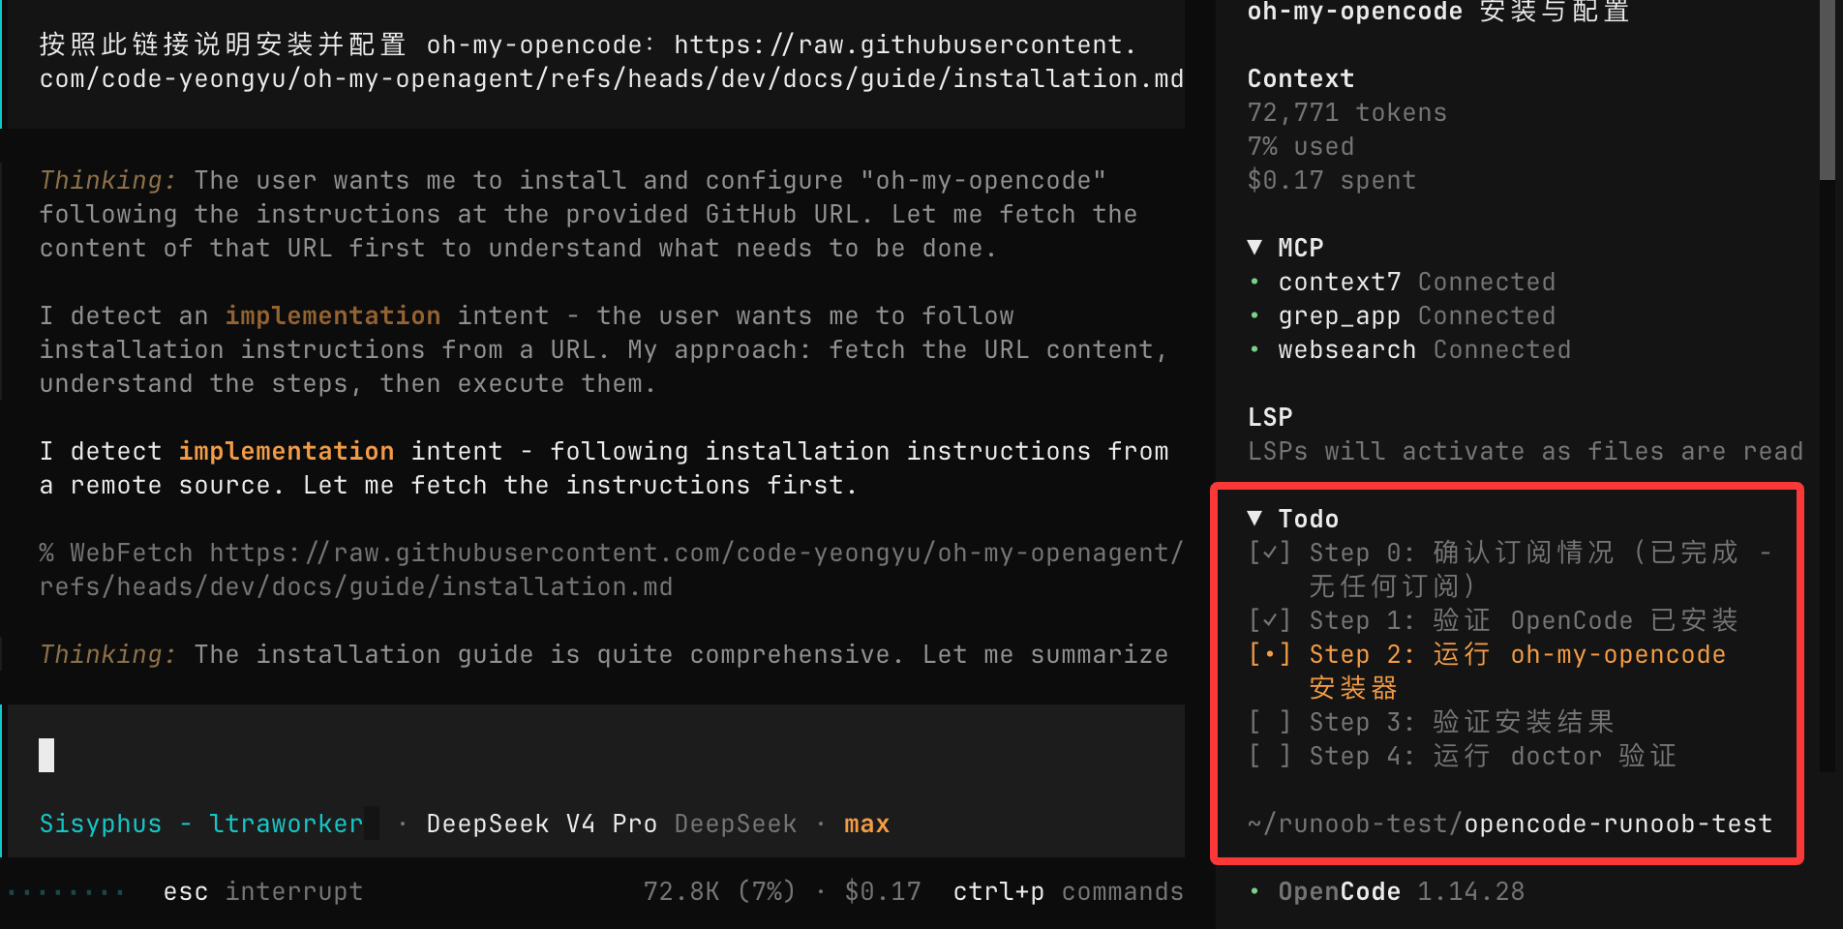This screenshot has height=929, width=1843.
Task: Click the % WebFetch tool call line
Action: (x=611, y=570)
